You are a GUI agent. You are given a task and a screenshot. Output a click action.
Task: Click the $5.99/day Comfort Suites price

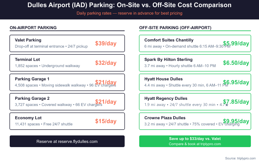[x=236, y=43]
